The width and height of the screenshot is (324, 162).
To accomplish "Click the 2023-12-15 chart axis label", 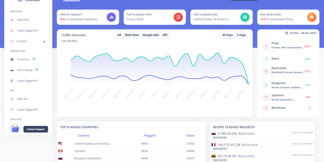I will (167, 94).
